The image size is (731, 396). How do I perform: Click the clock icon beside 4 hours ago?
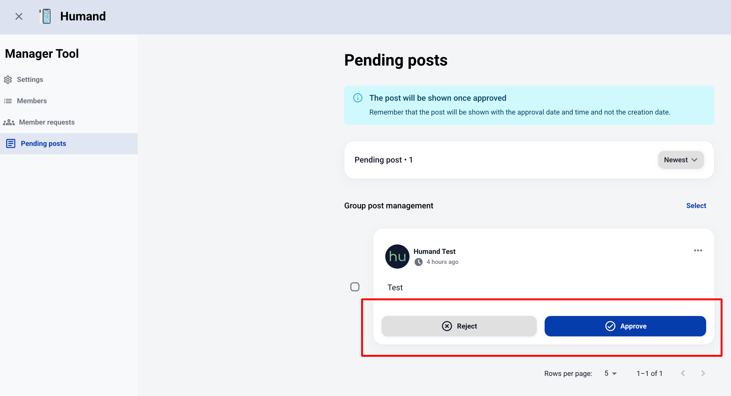click(x=418, y=262)
